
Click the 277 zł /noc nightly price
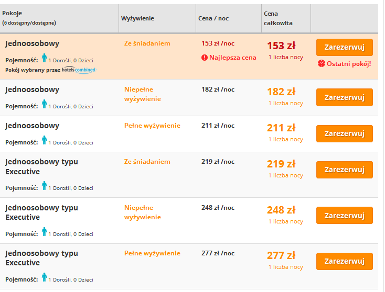pyautogui.click(x=218, y=253)
